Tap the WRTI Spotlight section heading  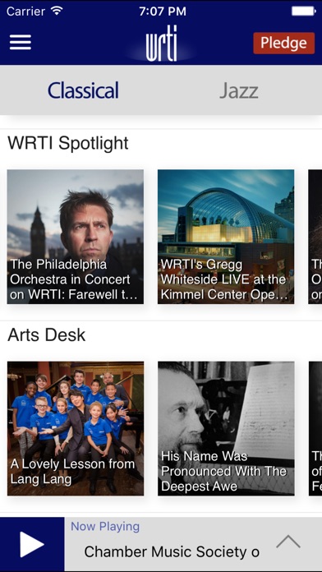pyautogui.click(x=68, y=143)
